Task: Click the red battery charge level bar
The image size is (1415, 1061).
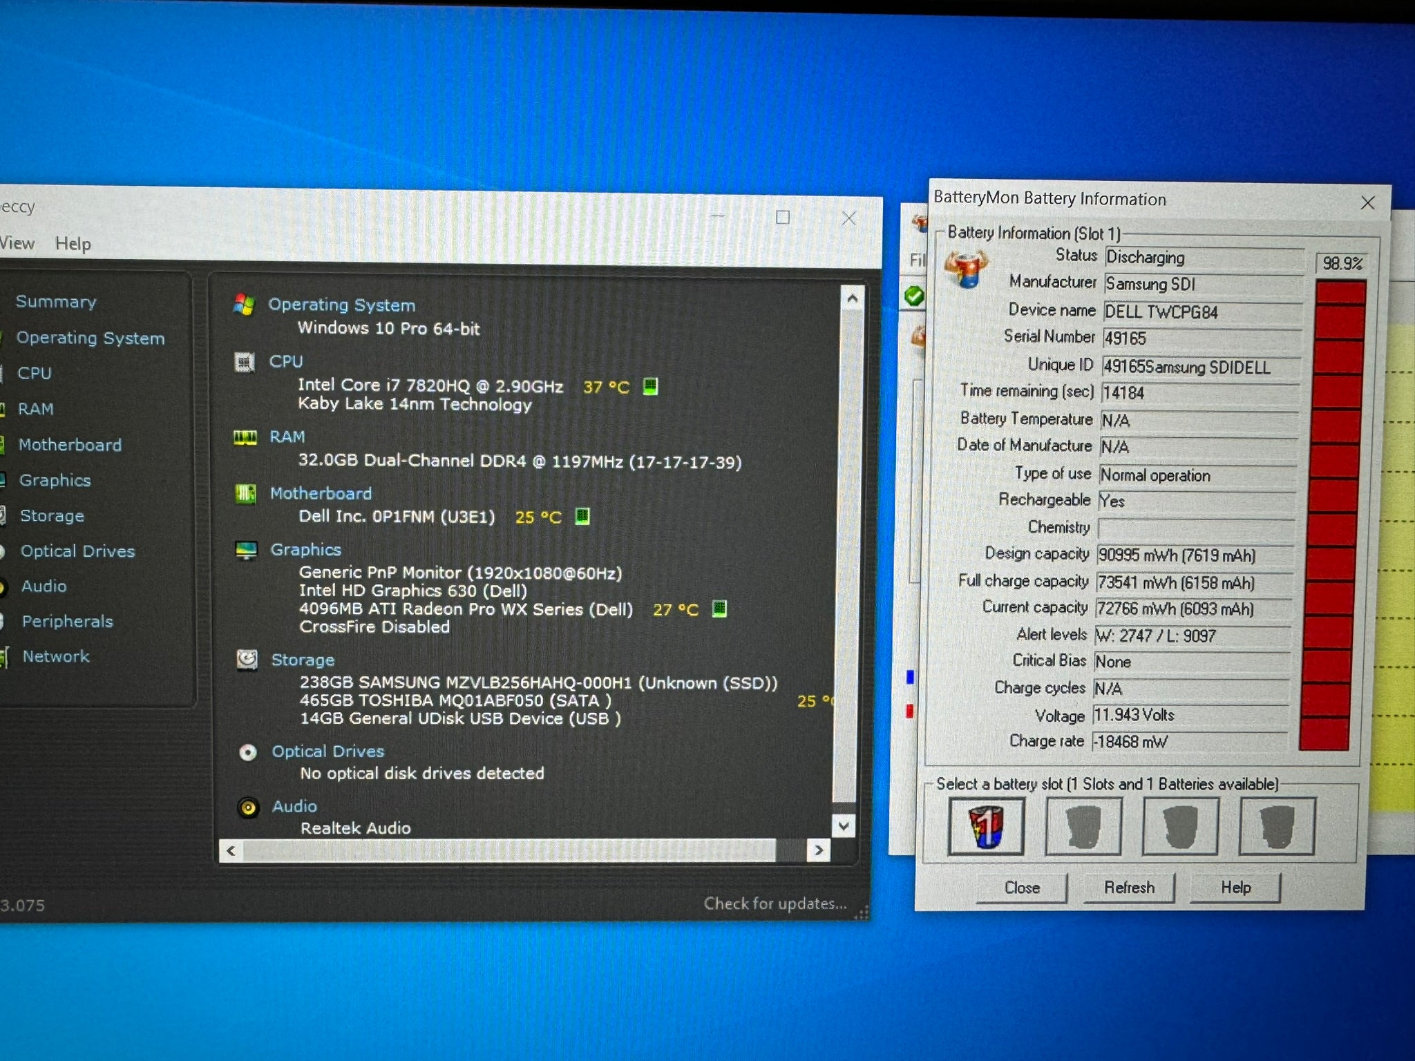Action: click(x=1333, y=515)
